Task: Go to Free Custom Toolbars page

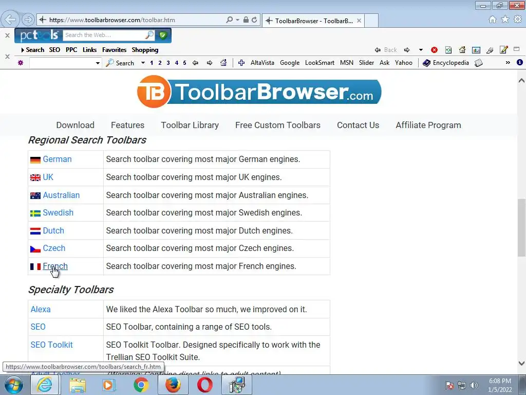Action: (278, 125)
